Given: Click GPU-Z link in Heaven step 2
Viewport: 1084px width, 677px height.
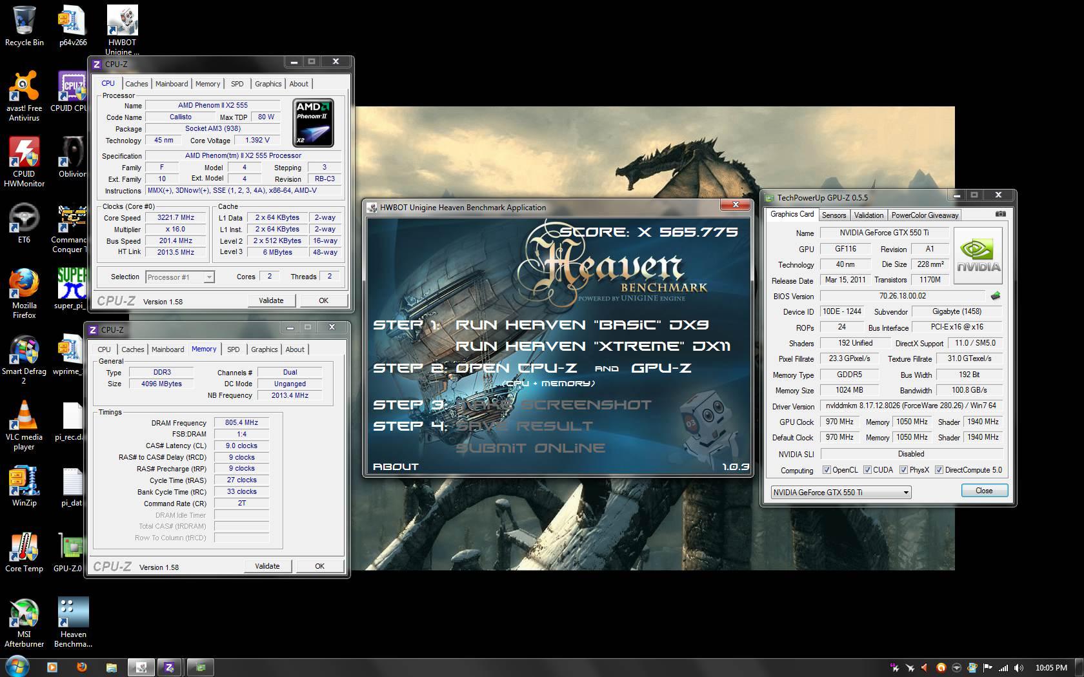Looking at the screenshot, I should [x=661, y=368].
